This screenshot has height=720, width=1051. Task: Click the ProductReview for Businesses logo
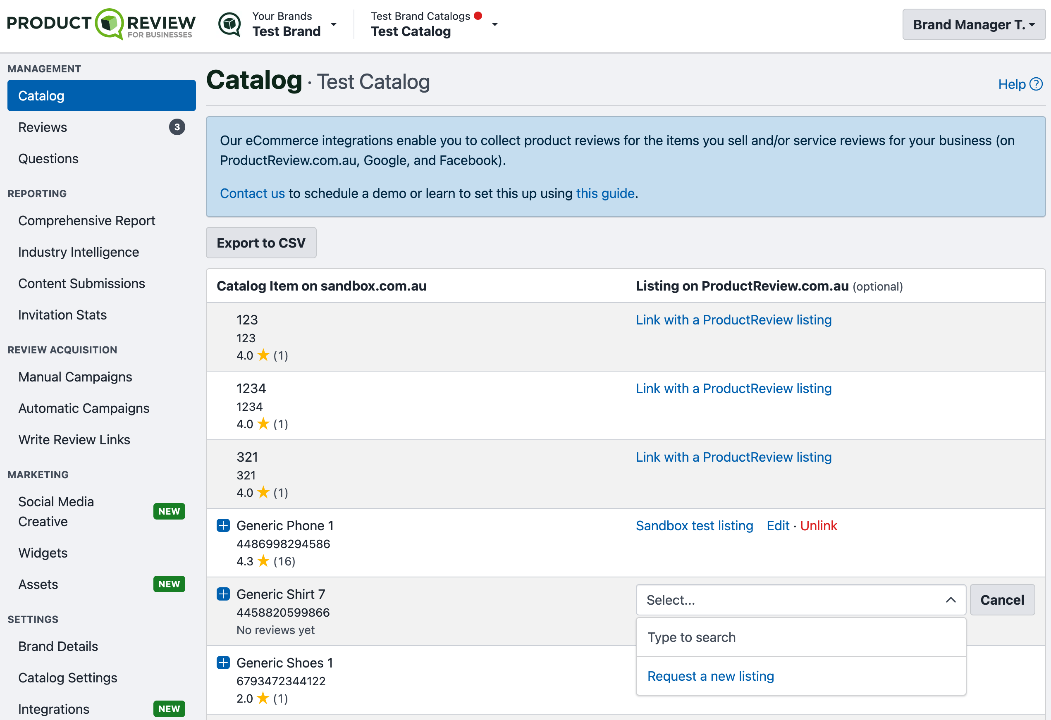tap(101, 24)
